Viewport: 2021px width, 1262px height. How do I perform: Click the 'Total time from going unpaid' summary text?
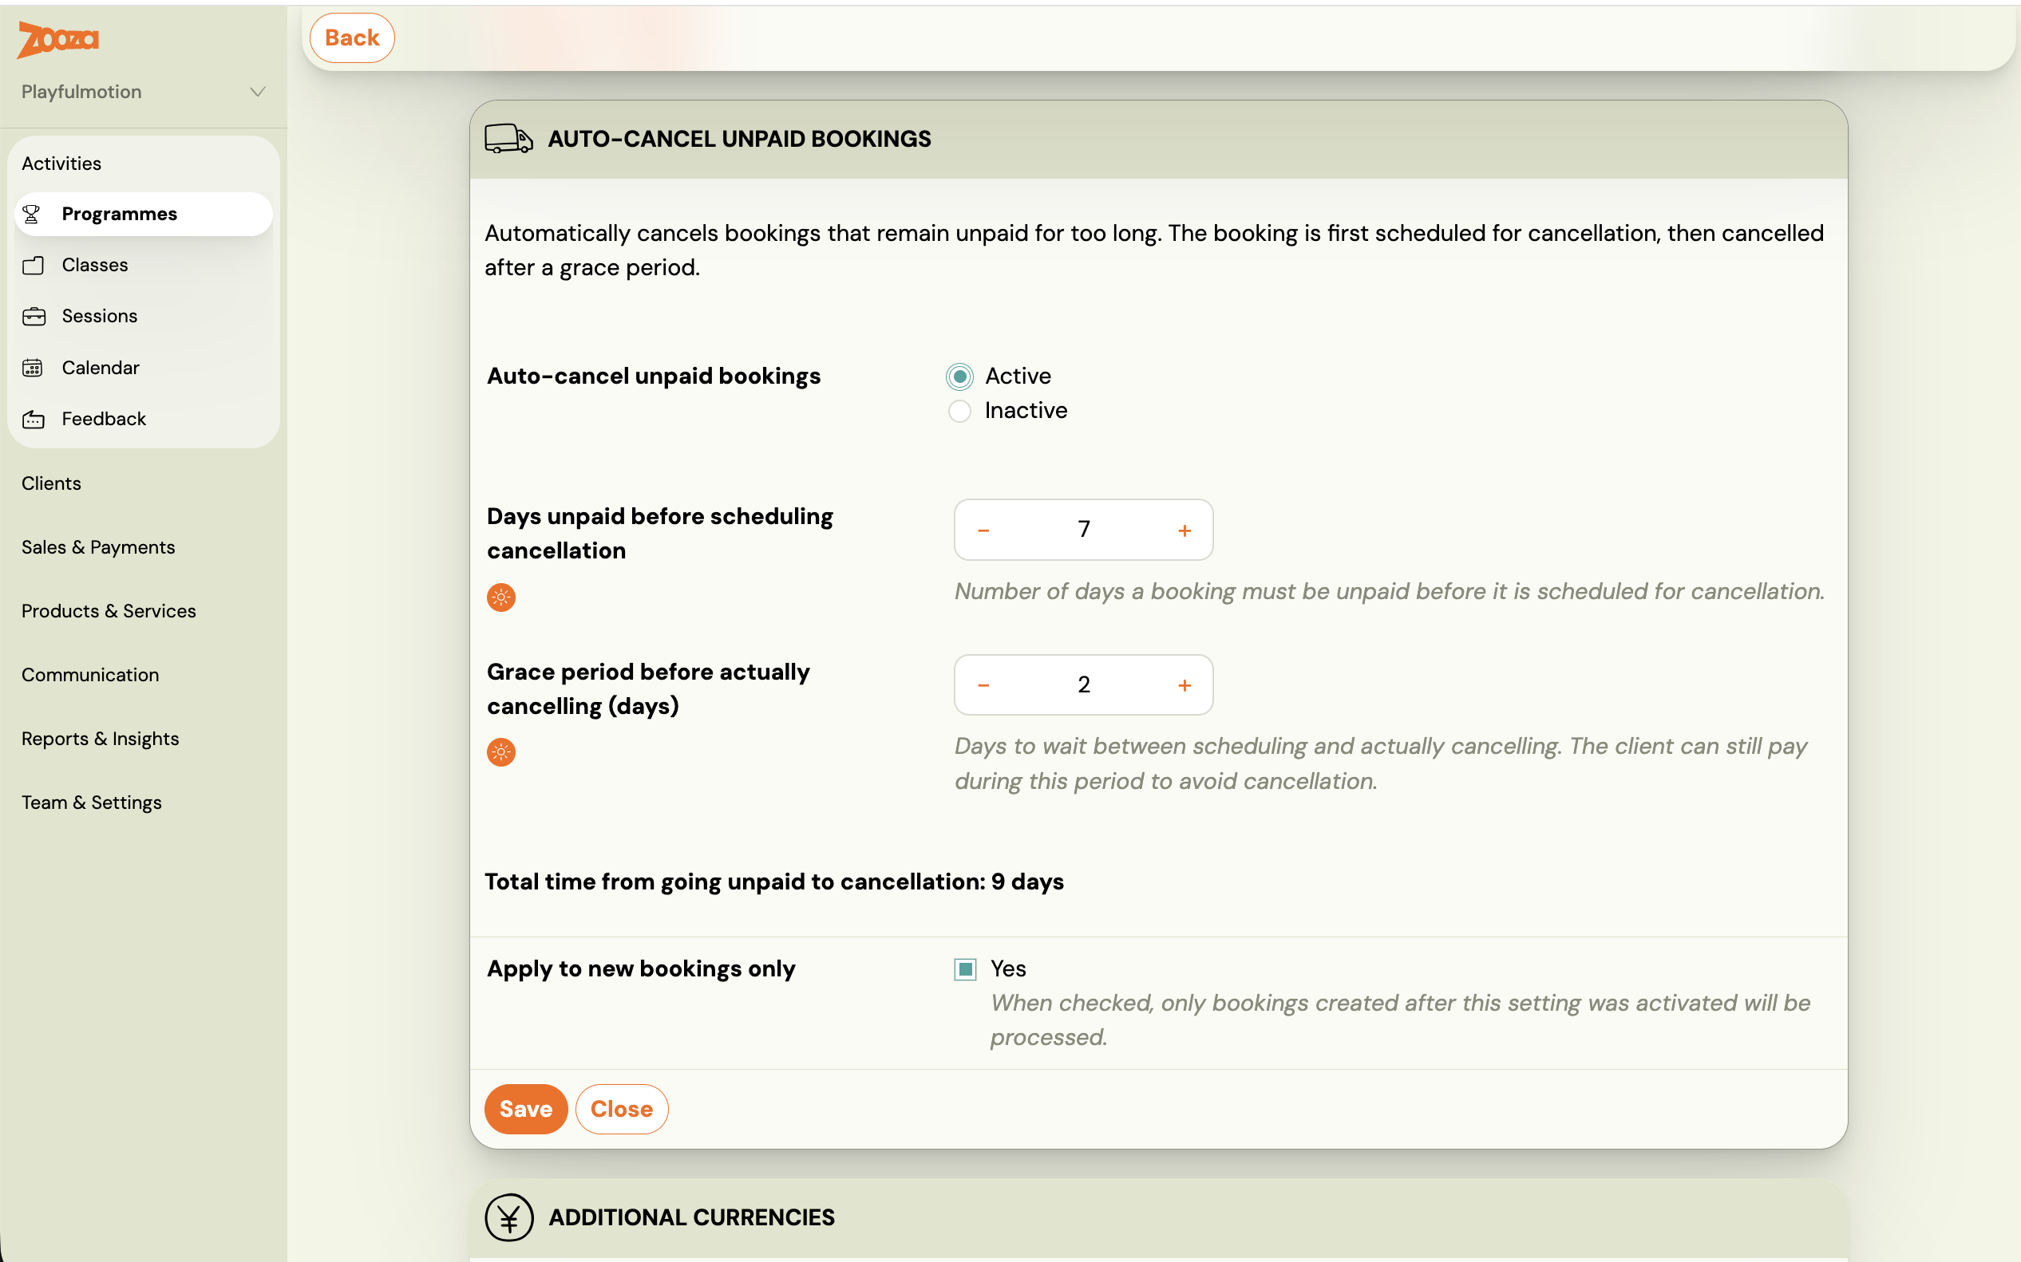(x=774, y=882)
